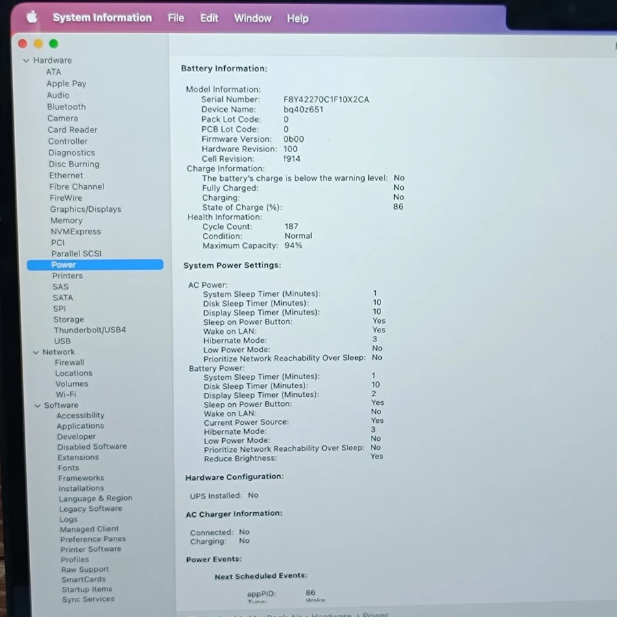Select Applications under Software
This screenshot has width=617, height=617.
pyautogui.click(x=80, y=426)
